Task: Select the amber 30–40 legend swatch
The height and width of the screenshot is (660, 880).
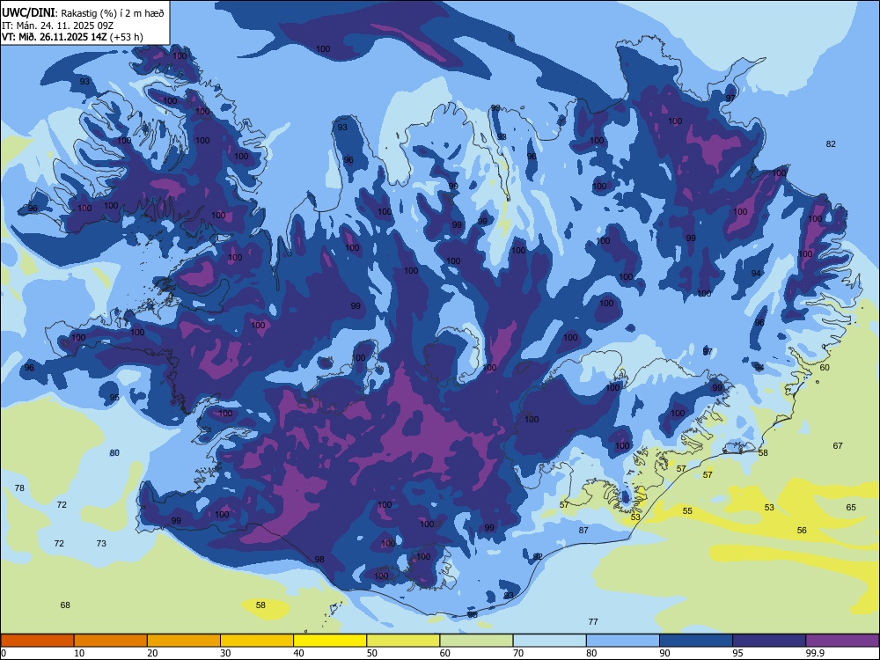Action: click(x=257, y=641)
